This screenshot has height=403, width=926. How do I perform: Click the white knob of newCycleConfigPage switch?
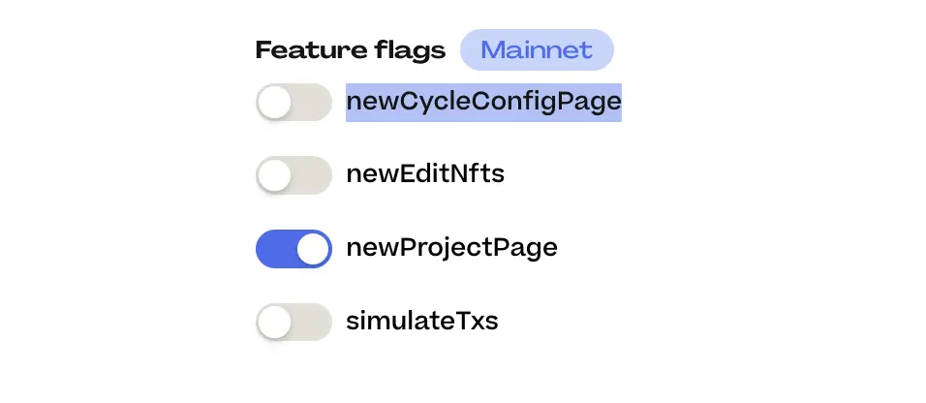pyautogui.click(x=275, y=102)
